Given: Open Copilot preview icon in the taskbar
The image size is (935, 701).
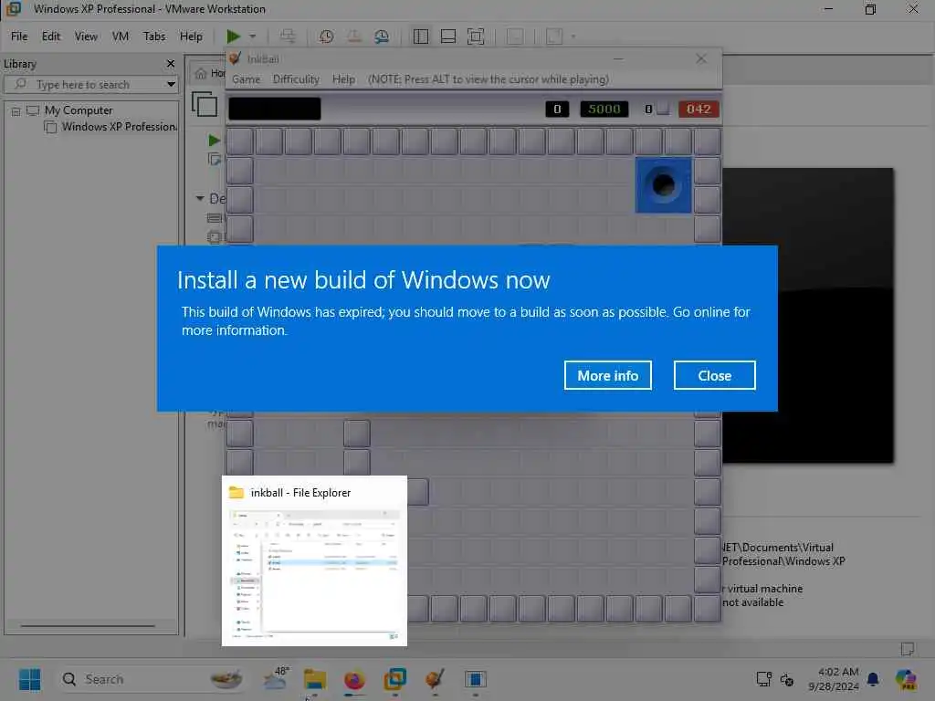Looking at the screenshot, I should pos(905,679).
